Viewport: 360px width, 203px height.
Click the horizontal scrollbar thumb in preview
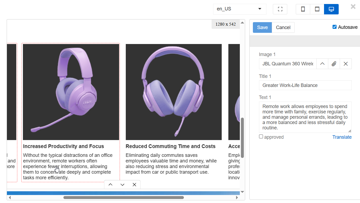[x=123, y=198]
